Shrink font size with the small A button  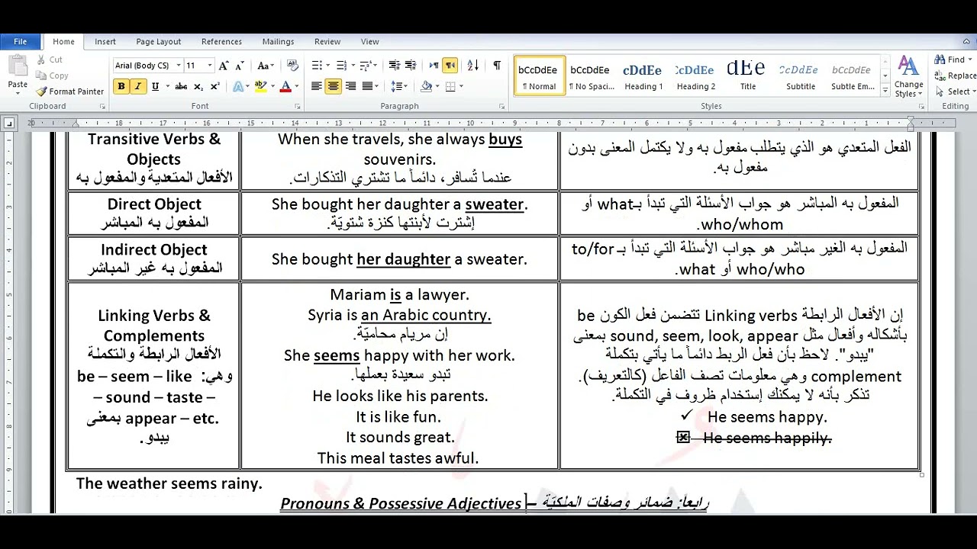(x=240, y=66)
